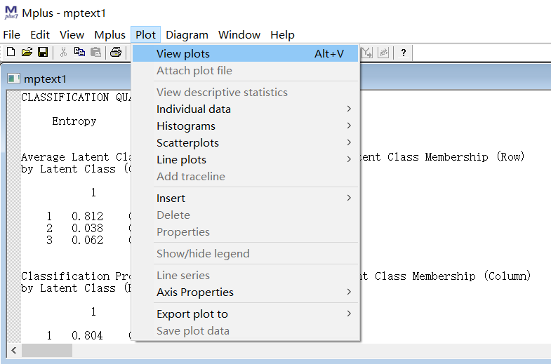
Task: Click the Paste clipboard icon
Action: [x=95, y=53]
